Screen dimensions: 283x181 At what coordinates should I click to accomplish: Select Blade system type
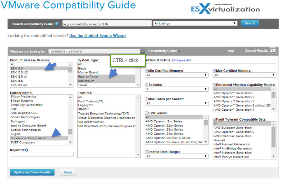tap(107, 69)
